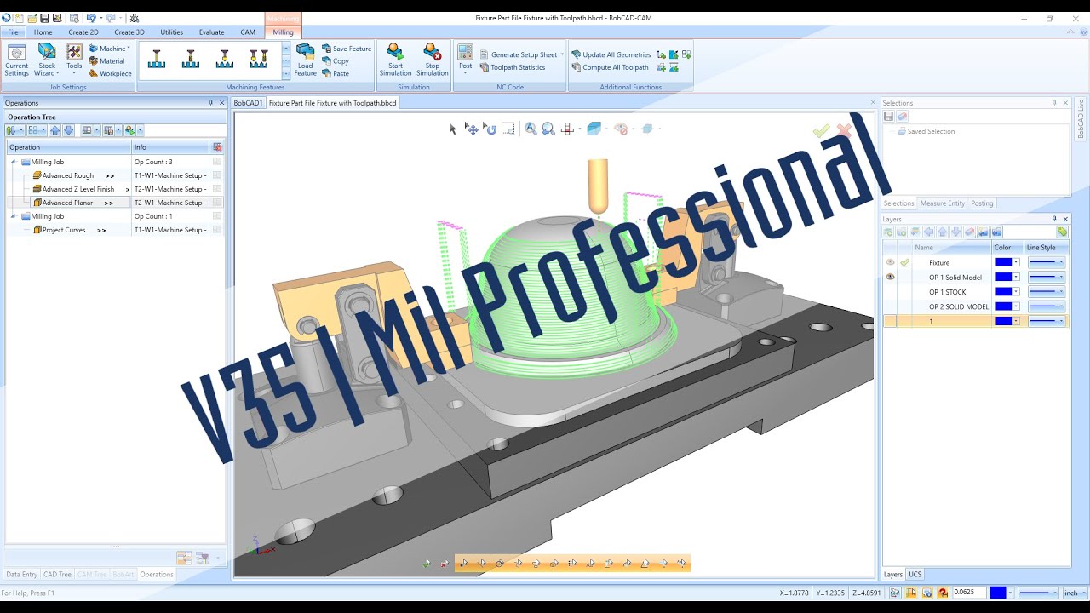Launch the Stock Wizard
This screenshot has width=1090, height=613.
point(47,60)
